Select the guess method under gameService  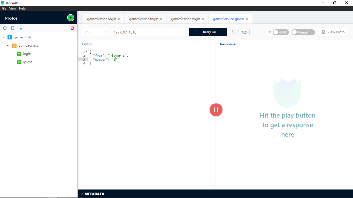click(27, 62)
